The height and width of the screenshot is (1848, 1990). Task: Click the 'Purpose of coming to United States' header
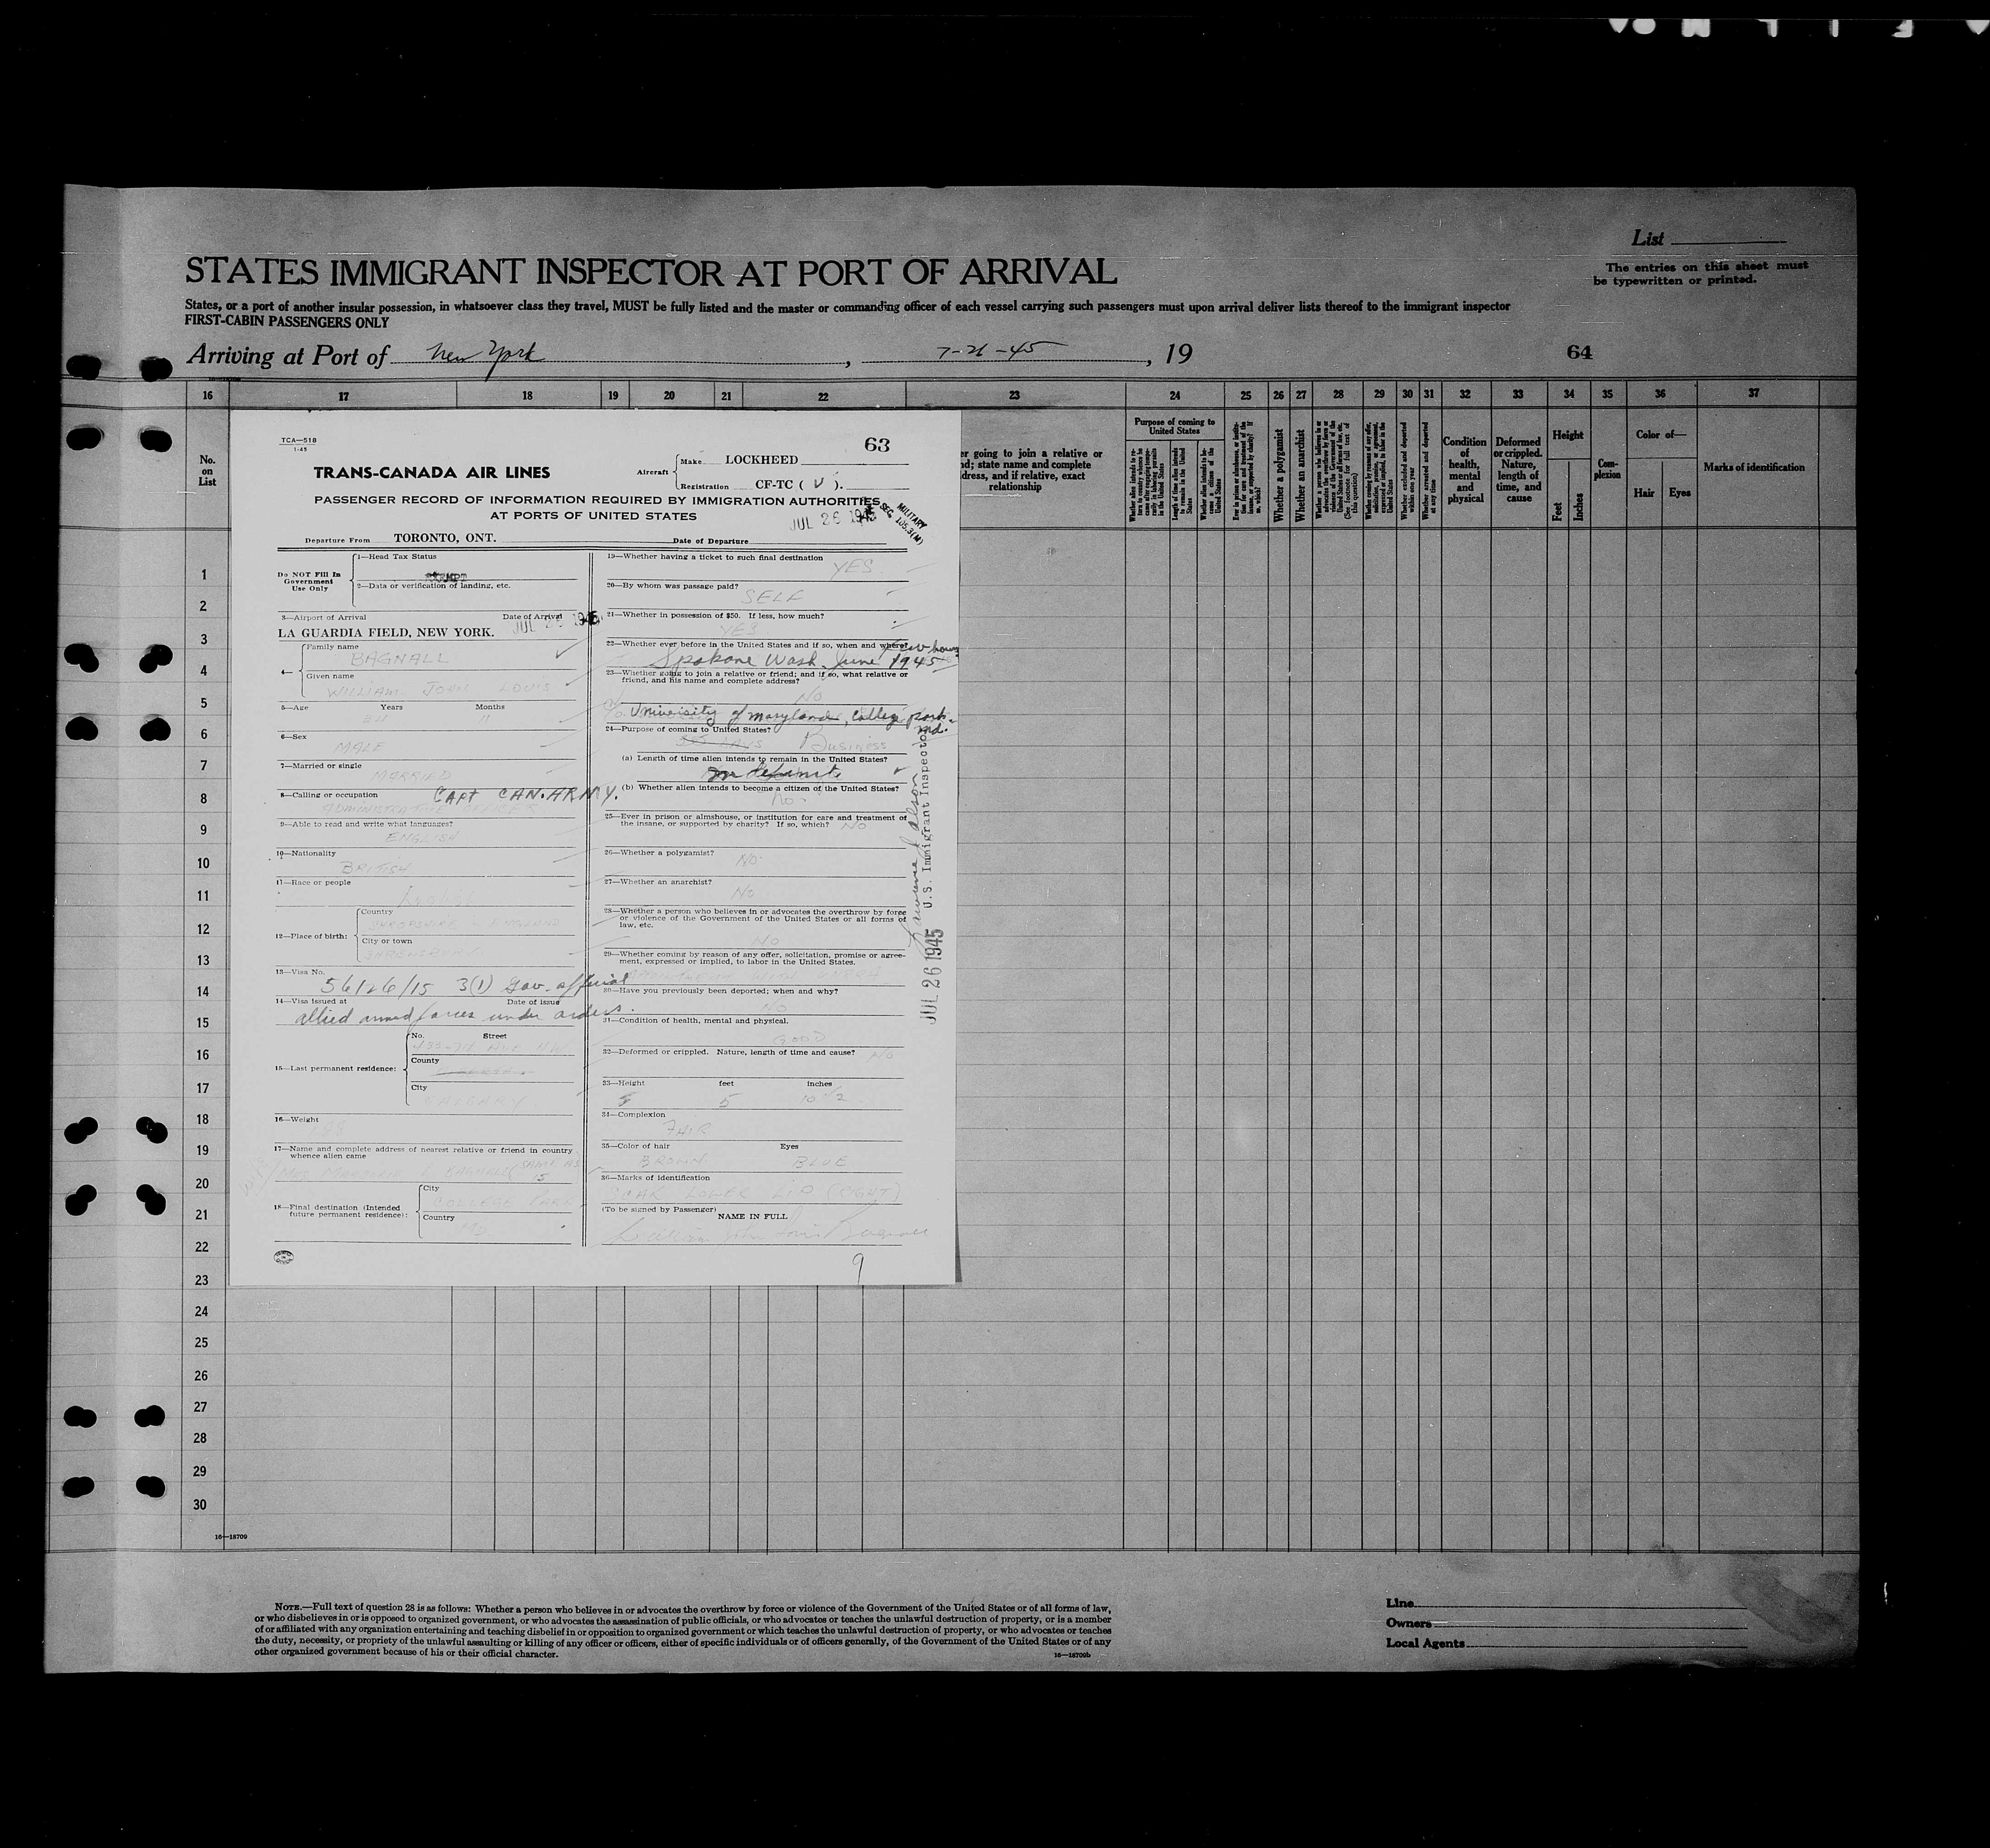point(1175,426)
